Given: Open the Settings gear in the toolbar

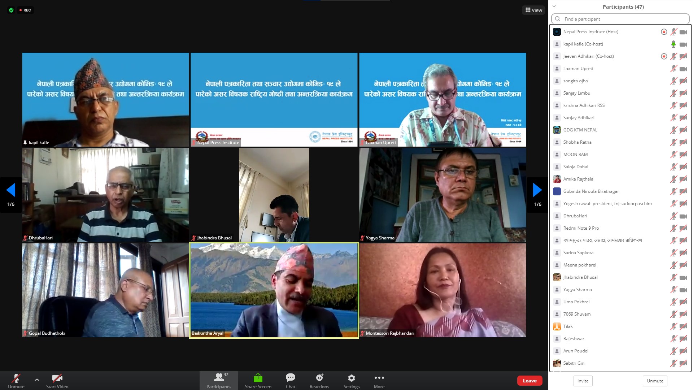Looking at the screenshot, I should click(351, 381).
